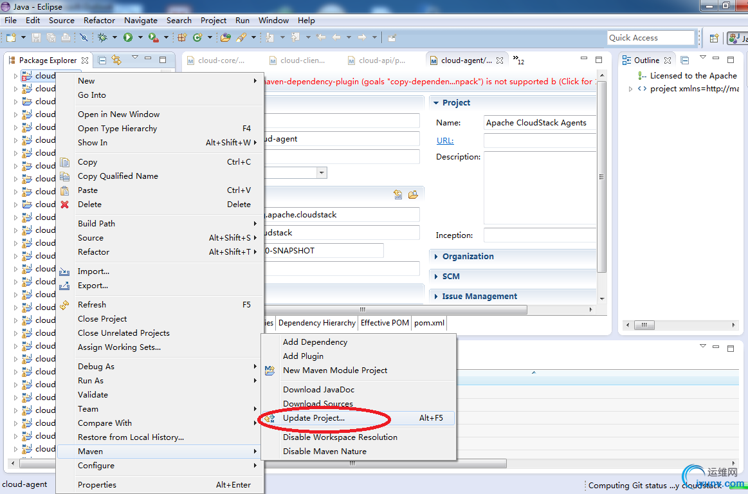Click the Skip All Breakpoints toolbar icon
Screen dimensions: 748x494
[84, 38]
